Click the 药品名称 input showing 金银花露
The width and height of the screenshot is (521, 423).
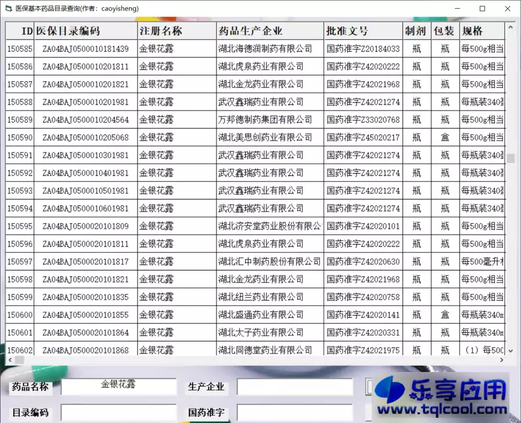119,386
